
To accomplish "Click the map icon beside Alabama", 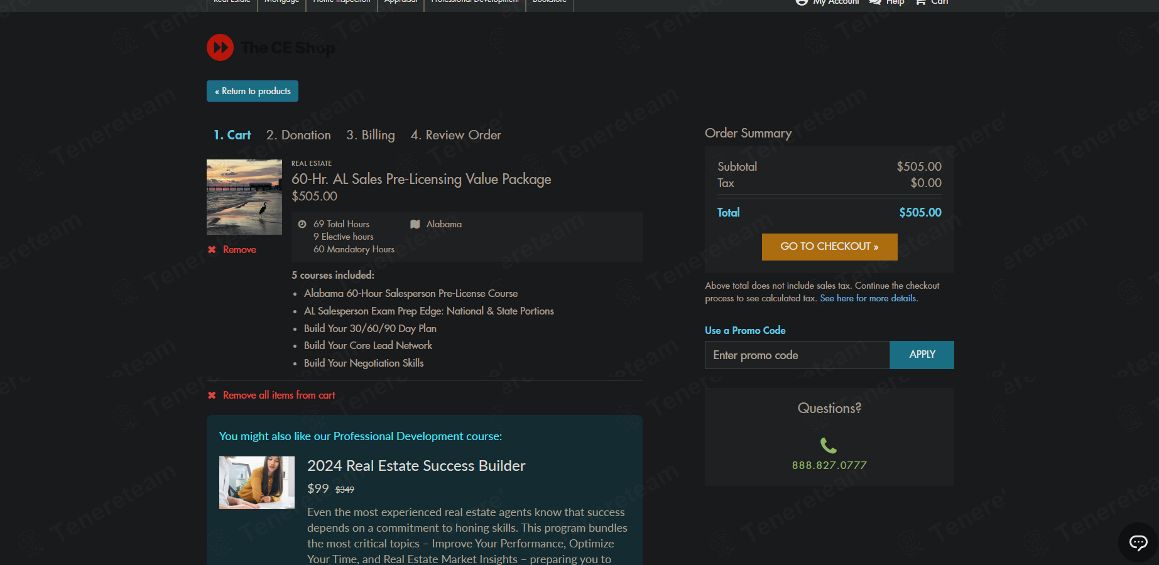I will point(415,224).
